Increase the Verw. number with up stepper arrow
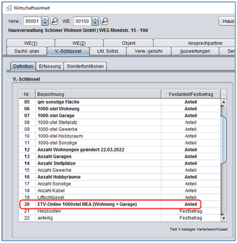Image resolution: width=237 pixels, height=243 pixels. point(45,19)
